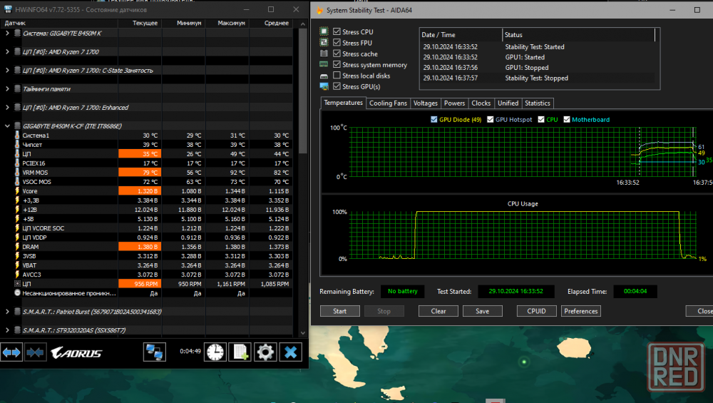Click the chip icon of GIGABYTE B450M K-CF row

pyautogui.click(x=17, y=126)
